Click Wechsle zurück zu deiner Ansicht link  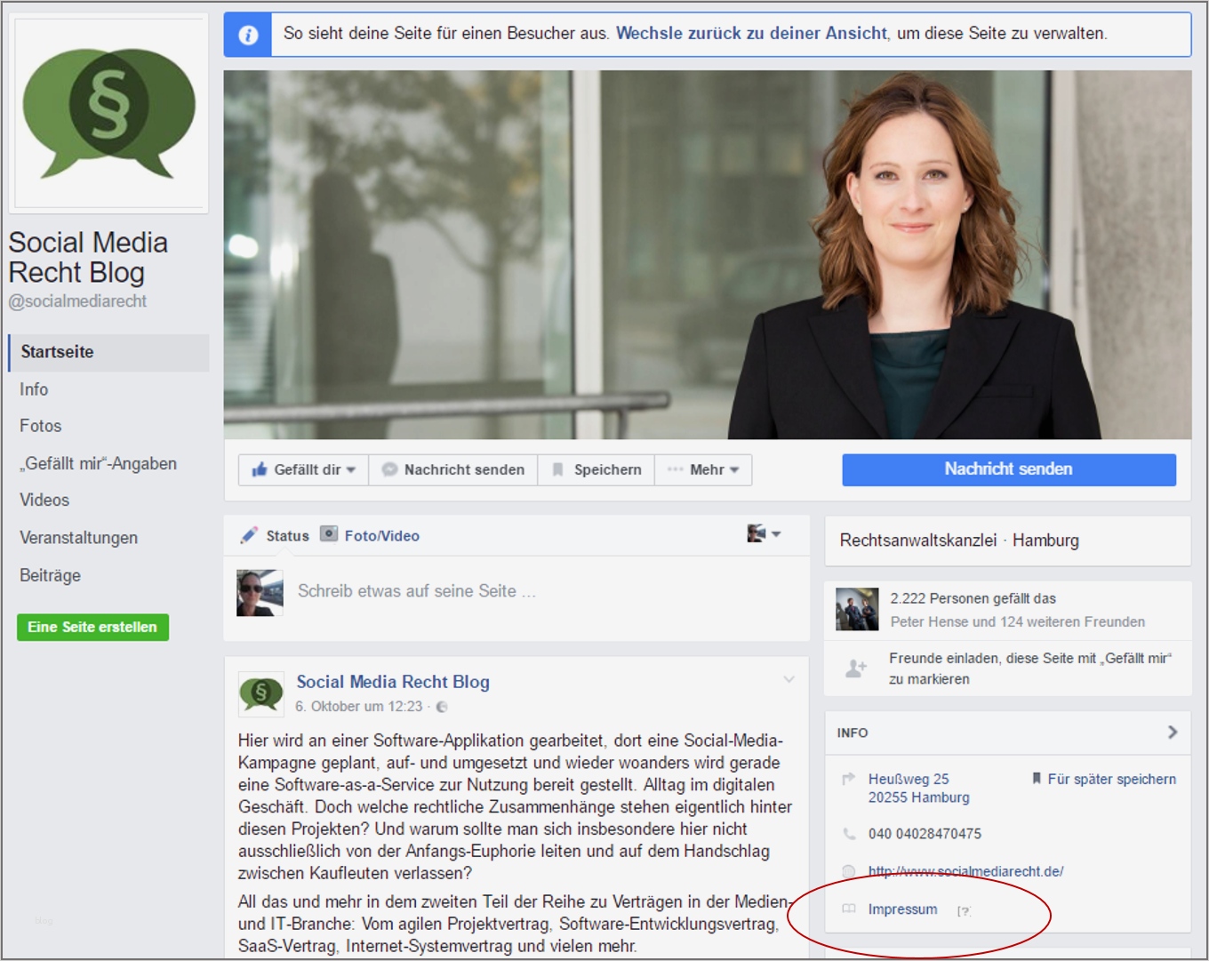point(751,34)
